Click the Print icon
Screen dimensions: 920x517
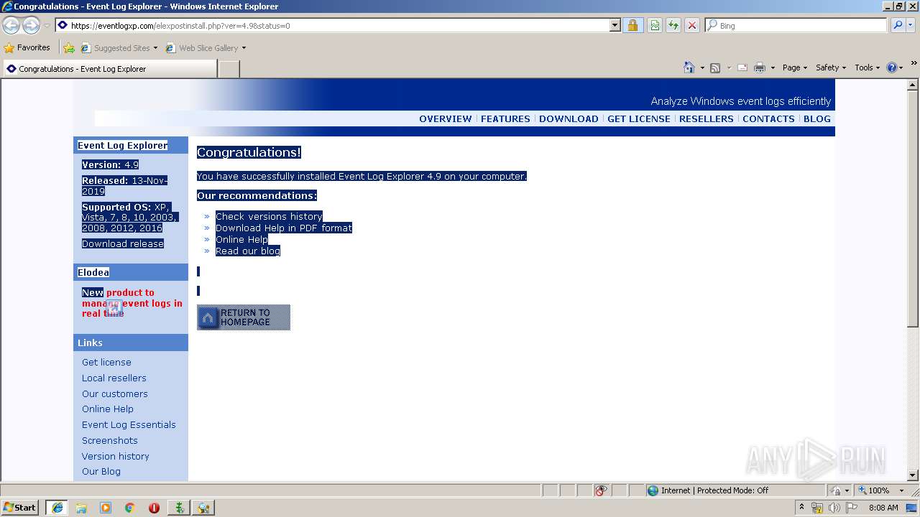point(760,67)
